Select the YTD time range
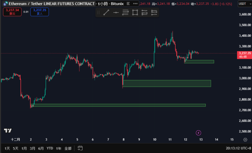 coord(50,148)
